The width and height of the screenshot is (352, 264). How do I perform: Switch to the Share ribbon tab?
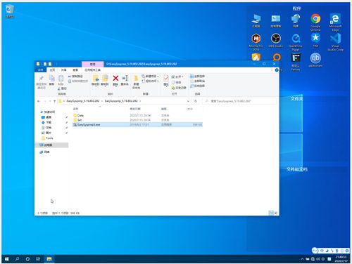(64, 70)
